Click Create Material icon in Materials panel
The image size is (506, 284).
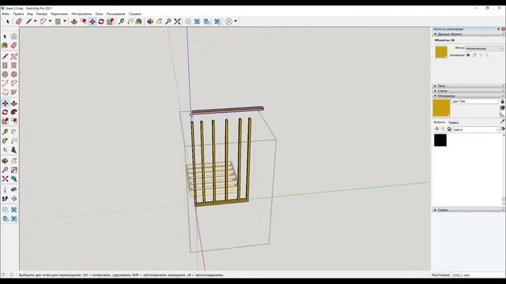point(502,108)
